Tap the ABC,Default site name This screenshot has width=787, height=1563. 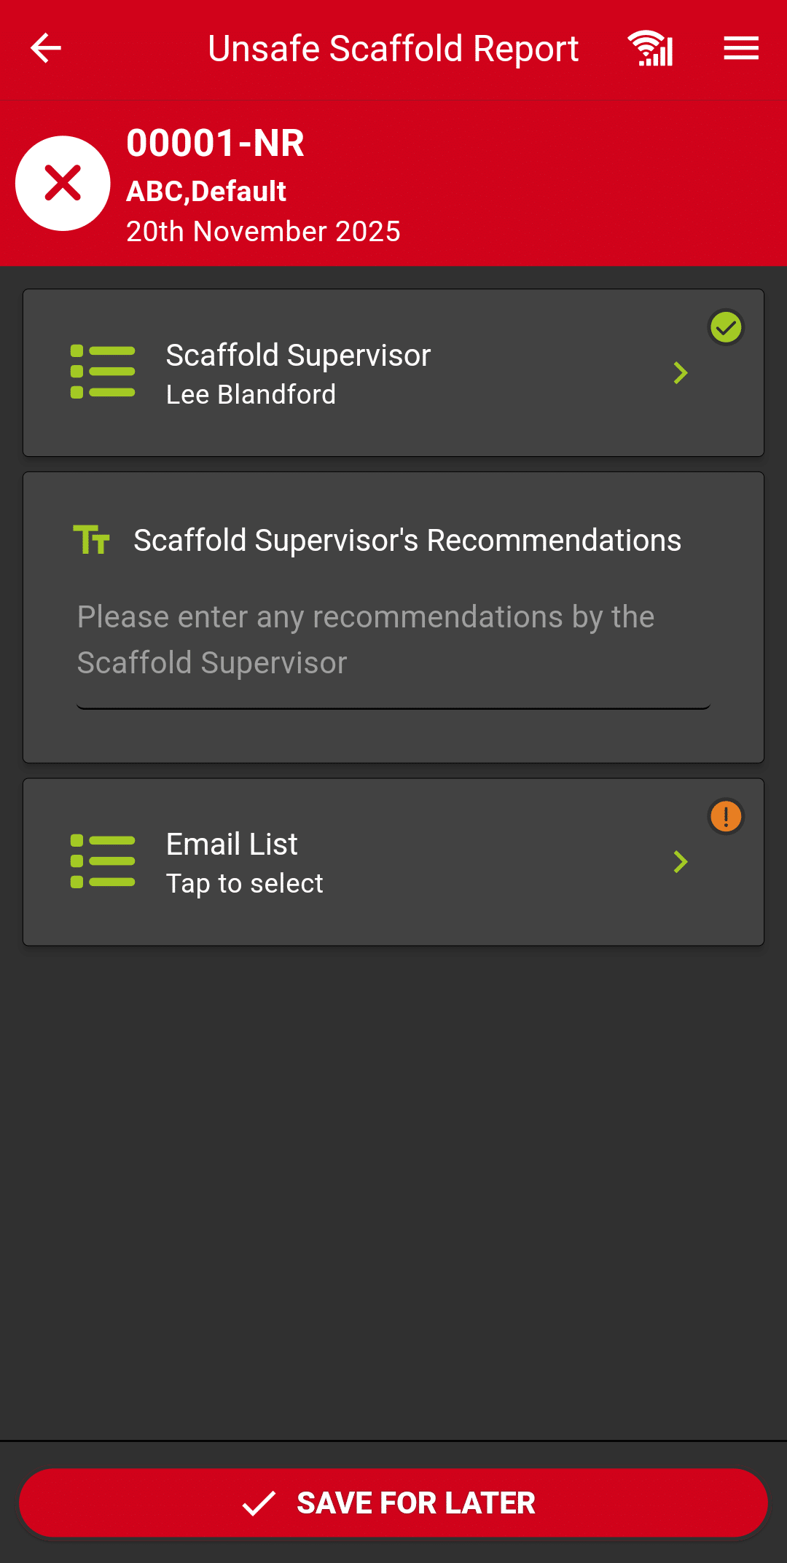click(206, 192)
